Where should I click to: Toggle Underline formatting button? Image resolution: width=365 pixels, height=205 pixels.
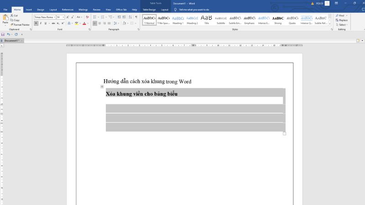pos(45,23)
